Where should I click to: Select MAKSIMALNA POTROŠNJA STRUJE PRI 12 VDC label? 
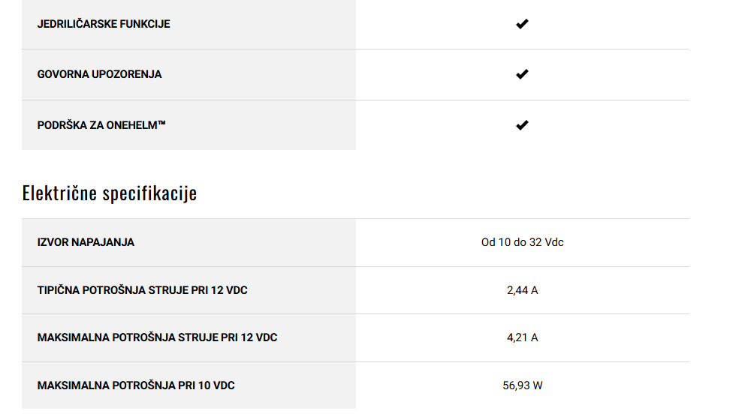157,338
